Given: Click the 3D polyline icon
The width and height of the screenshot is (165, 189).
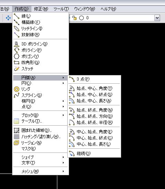Looking at the screenshot, I should [x=17, y=44].
